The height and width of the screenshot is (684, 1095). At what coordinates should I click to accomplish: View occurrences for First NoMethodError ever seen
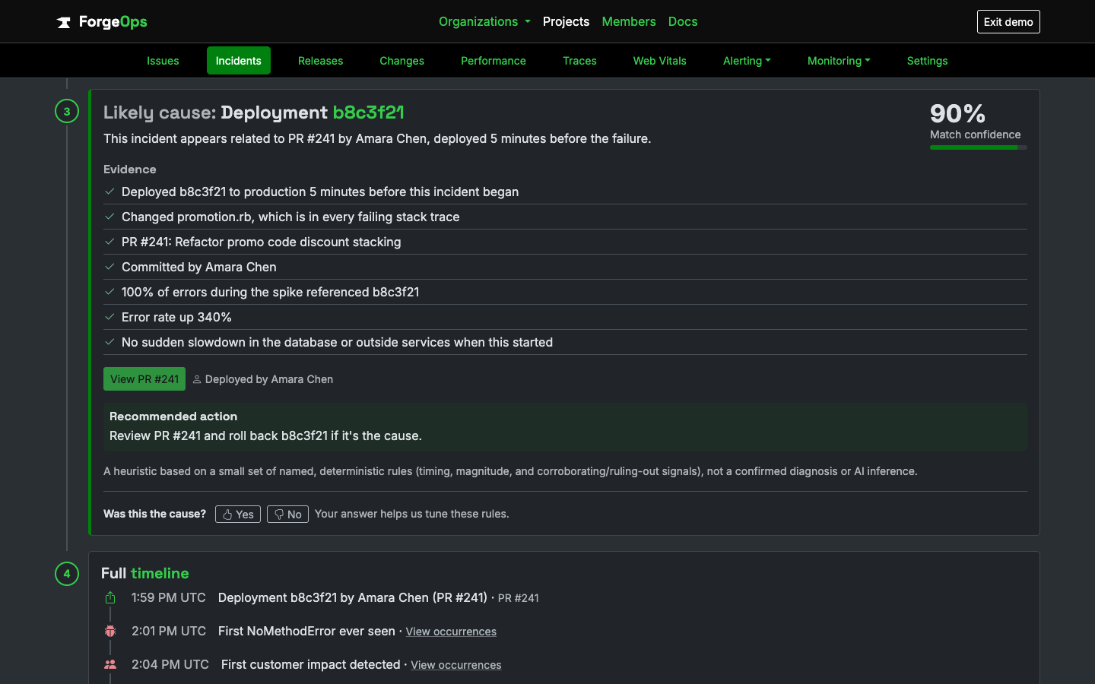pos(451,632)
